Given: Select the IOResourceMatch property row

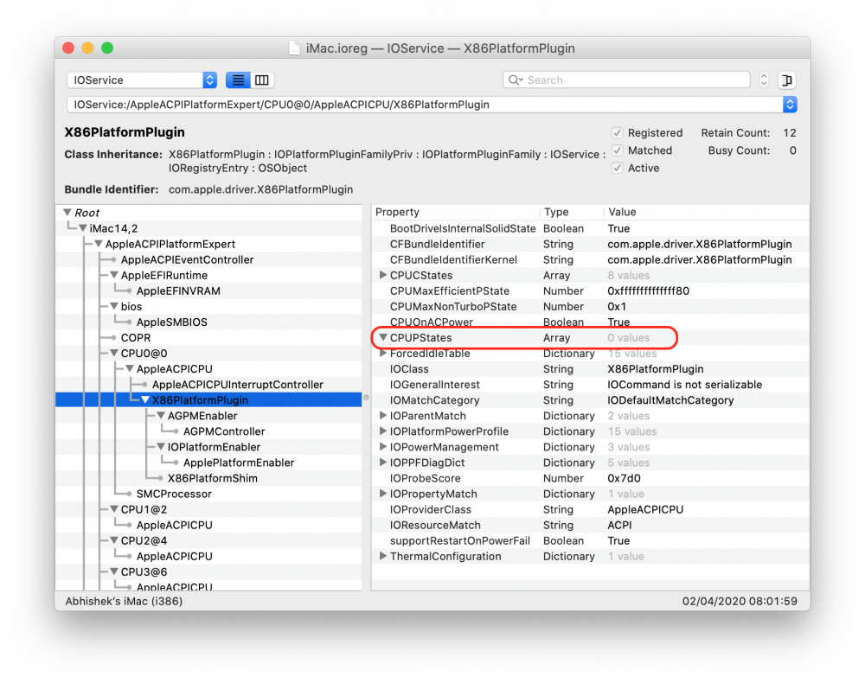Looking at the screenshot, I should (590, 525).
